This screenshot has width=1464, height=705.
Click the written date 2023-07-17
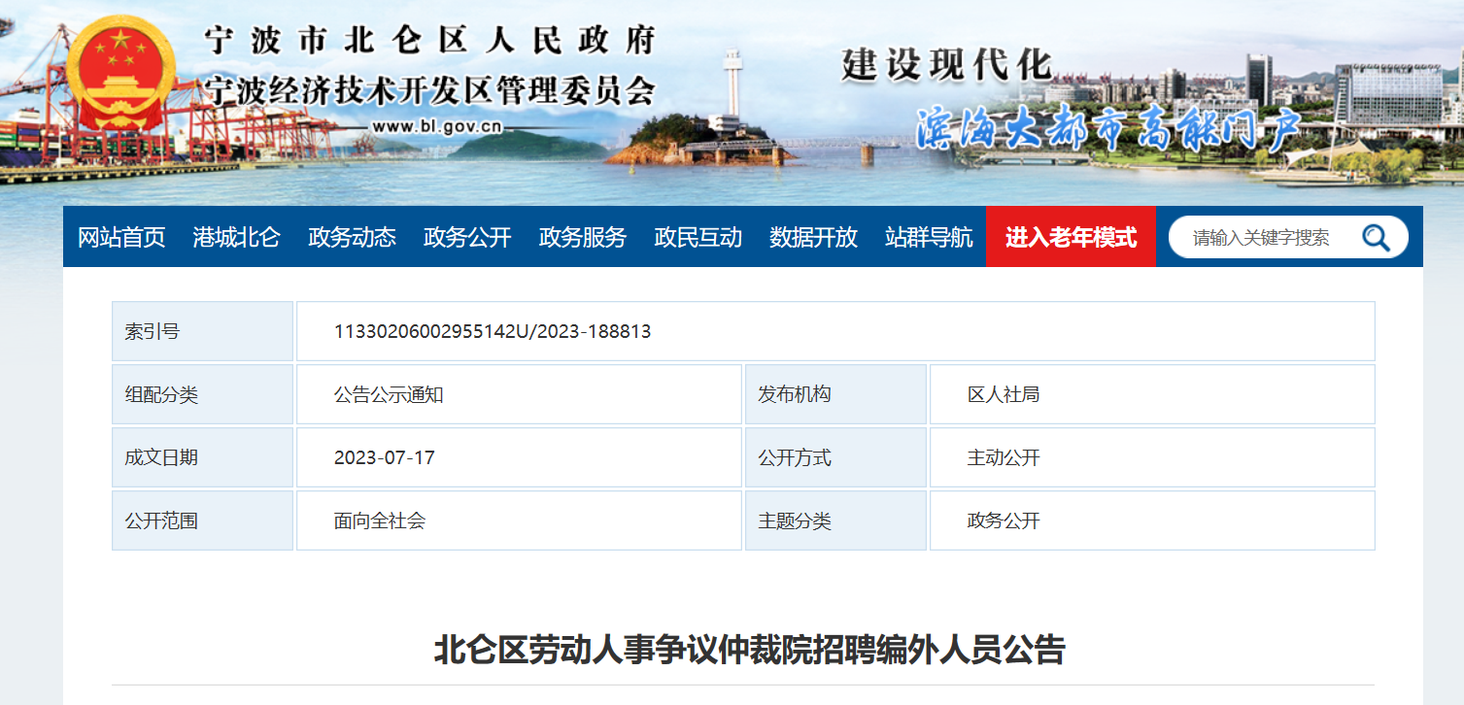384,457
